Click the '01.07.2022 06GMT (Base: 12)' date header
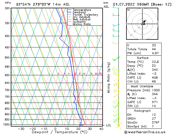The width and height of the screenshot is (174, 134). (x=142, y=4)
